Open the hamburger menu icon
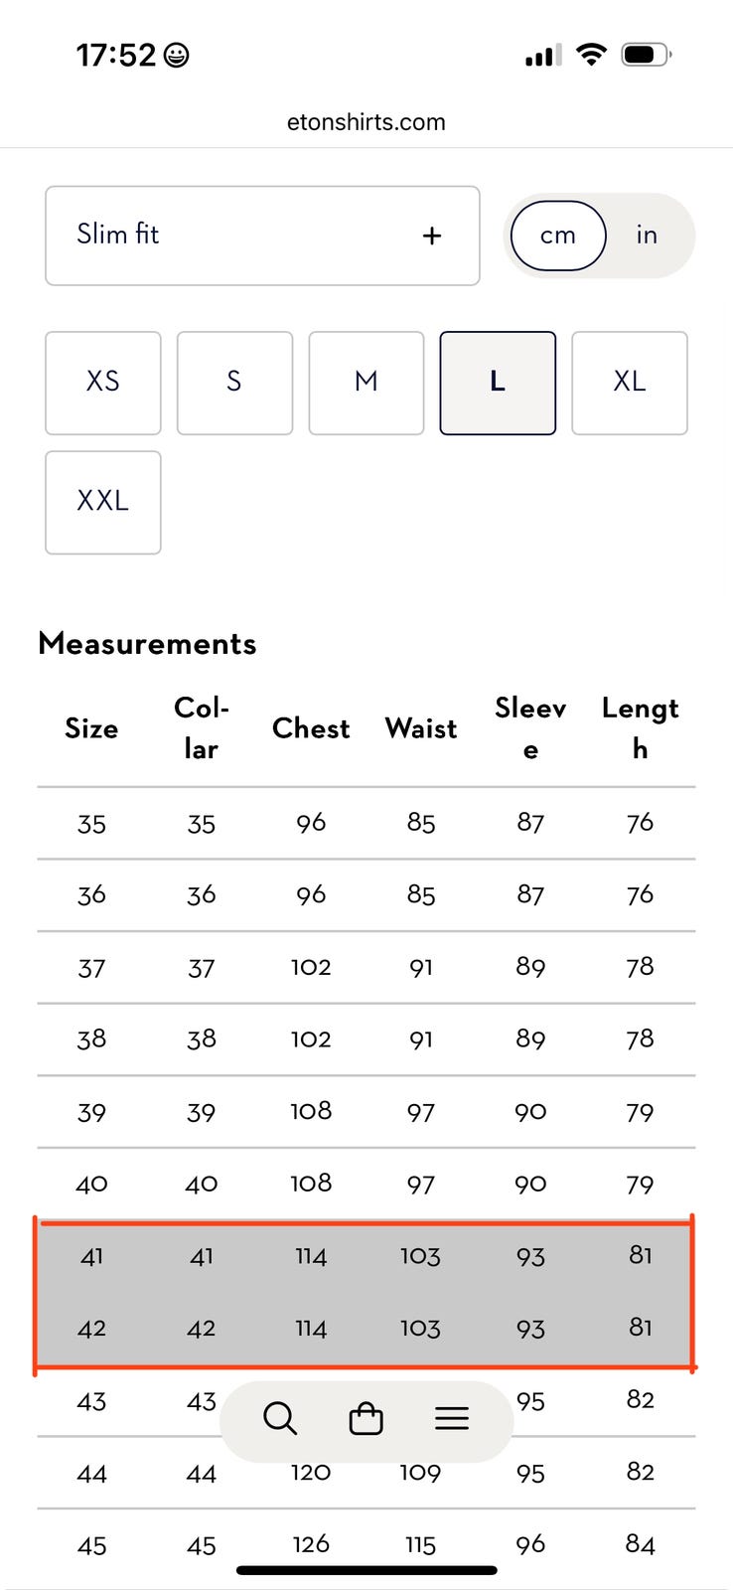 (452, 1418)
